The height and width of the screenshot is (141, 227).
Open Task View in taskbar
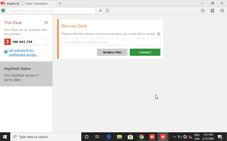tap(97, 137)
